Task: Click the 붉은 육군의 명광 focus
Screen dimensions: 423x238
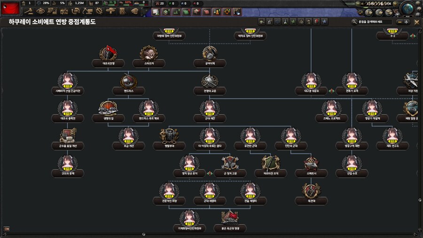Action: pos(230,218)
